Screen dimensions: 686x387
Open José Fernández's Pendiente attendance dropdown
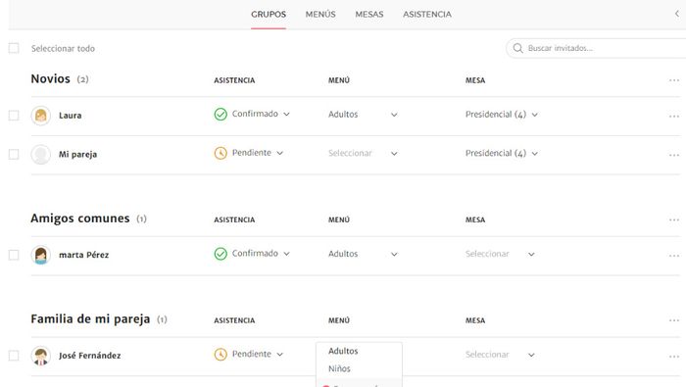[258, 354]
